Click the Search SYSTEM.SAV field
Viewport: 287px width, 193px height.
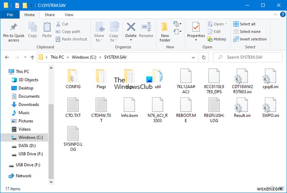point(248,57)
